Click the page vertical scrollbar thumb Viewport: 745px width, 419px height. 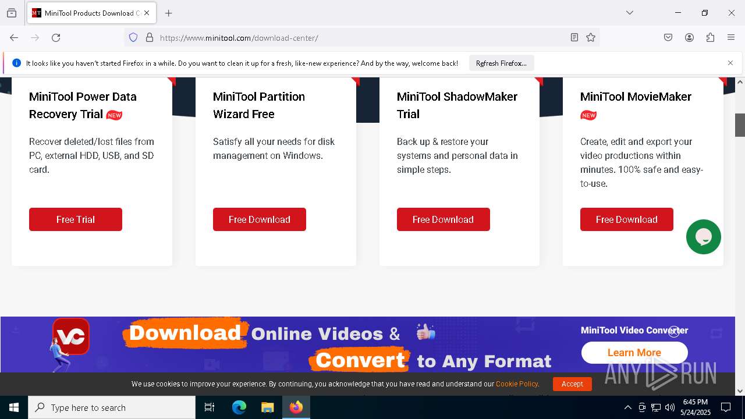[x=740, y=125]
